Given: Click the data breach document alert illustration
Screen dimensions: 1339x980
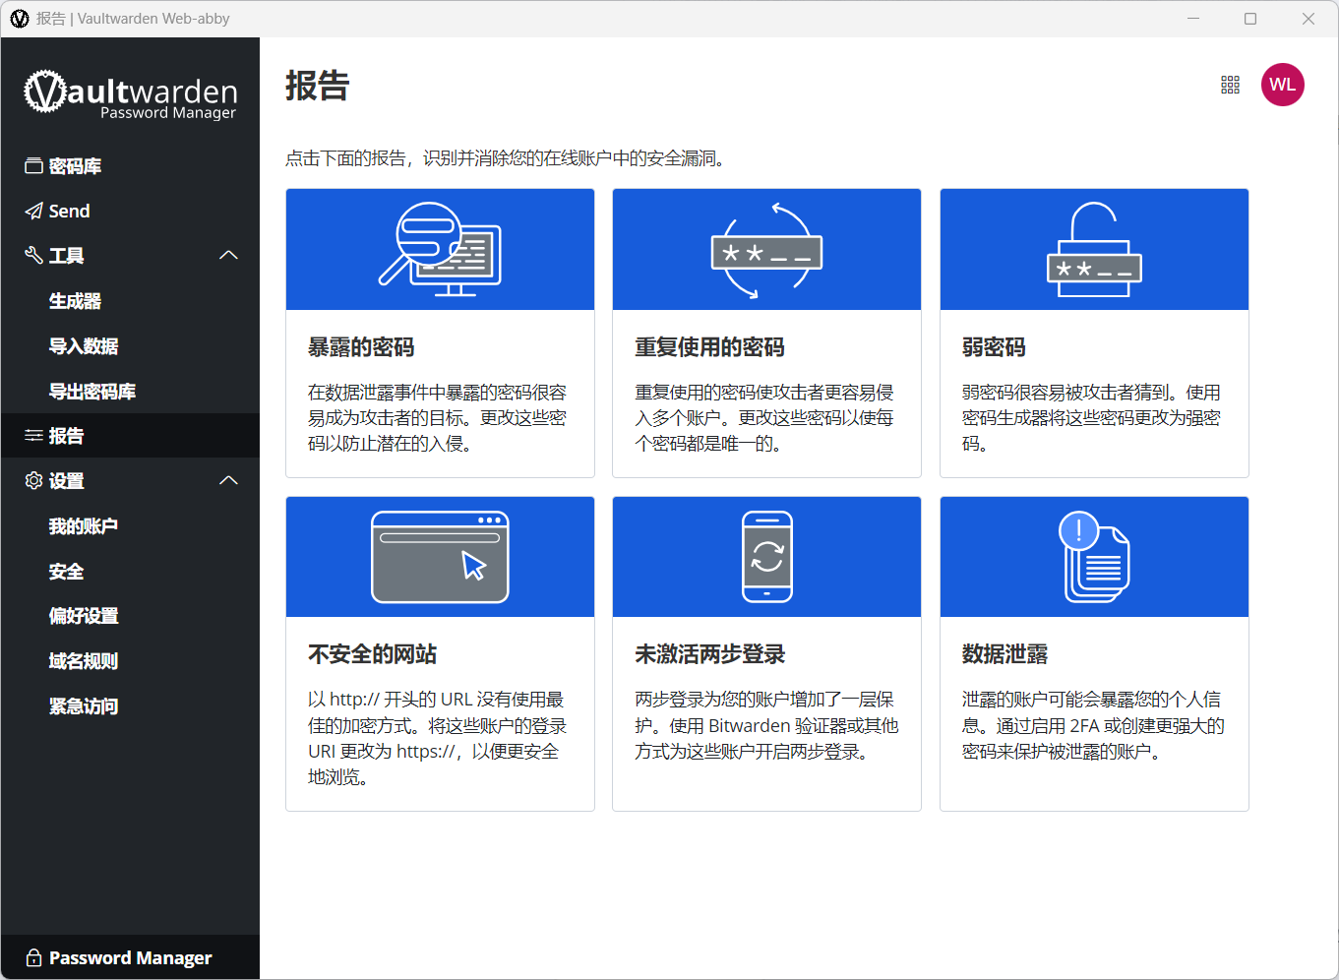Looking at the screenshot, I should click(1094, 557).
